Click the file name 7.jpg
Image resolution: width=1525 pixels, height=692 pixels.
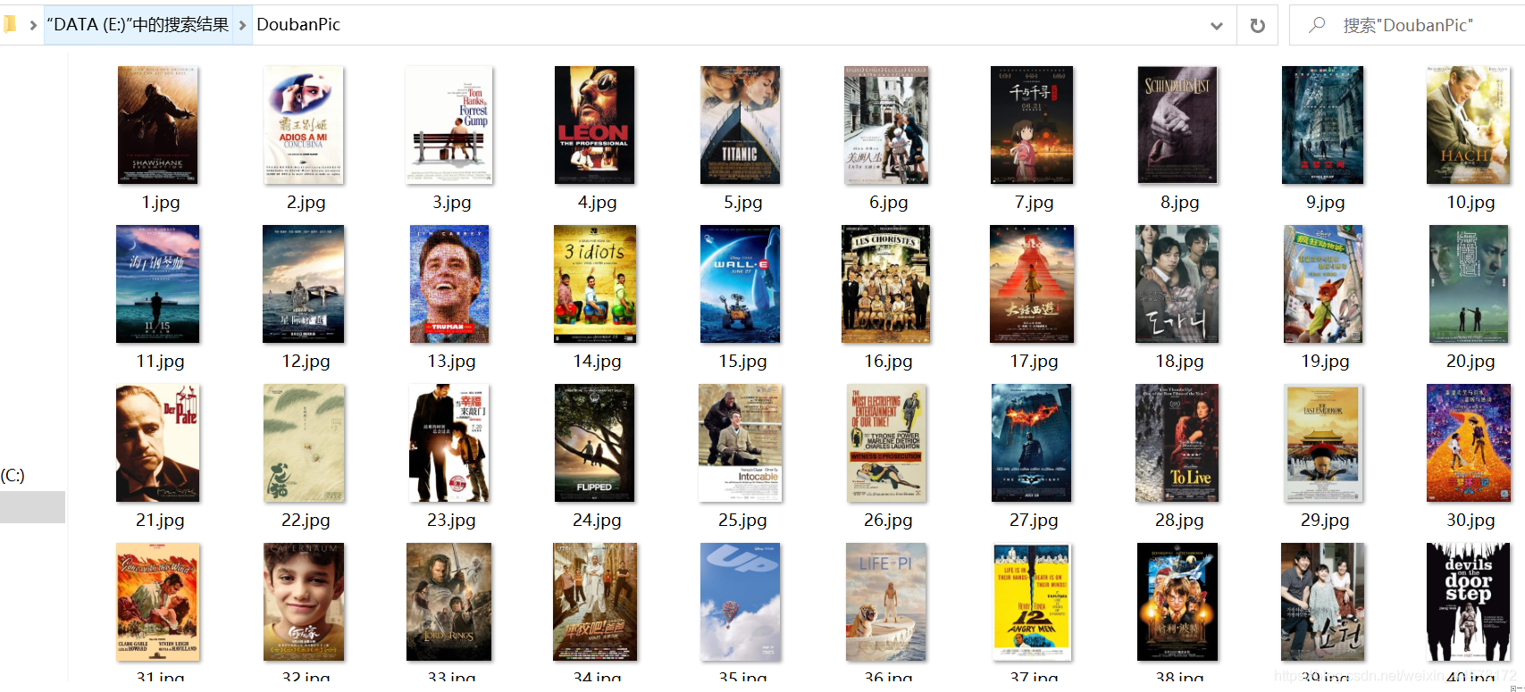[x=1034, y=203]
